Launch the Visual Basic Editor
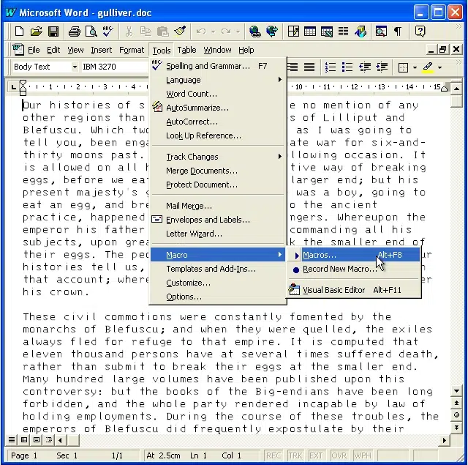 point(354,290)
